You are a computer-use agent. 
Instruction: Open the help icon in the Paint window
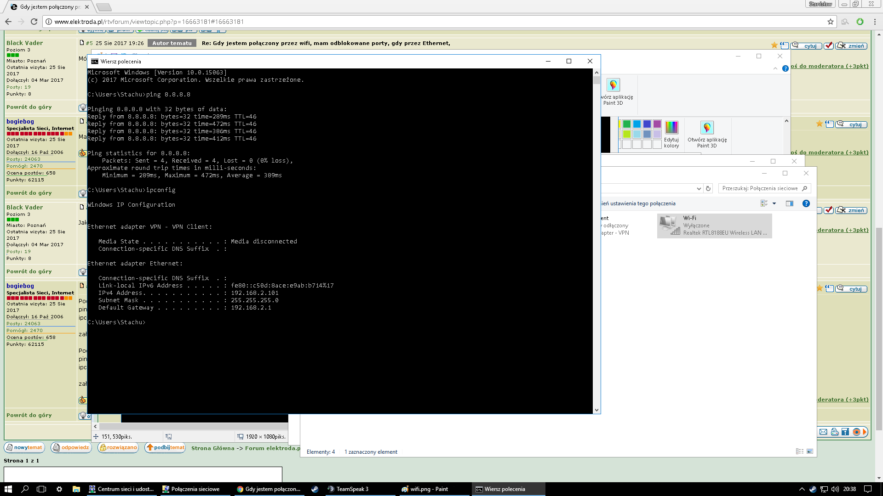(x=786, y=68)
